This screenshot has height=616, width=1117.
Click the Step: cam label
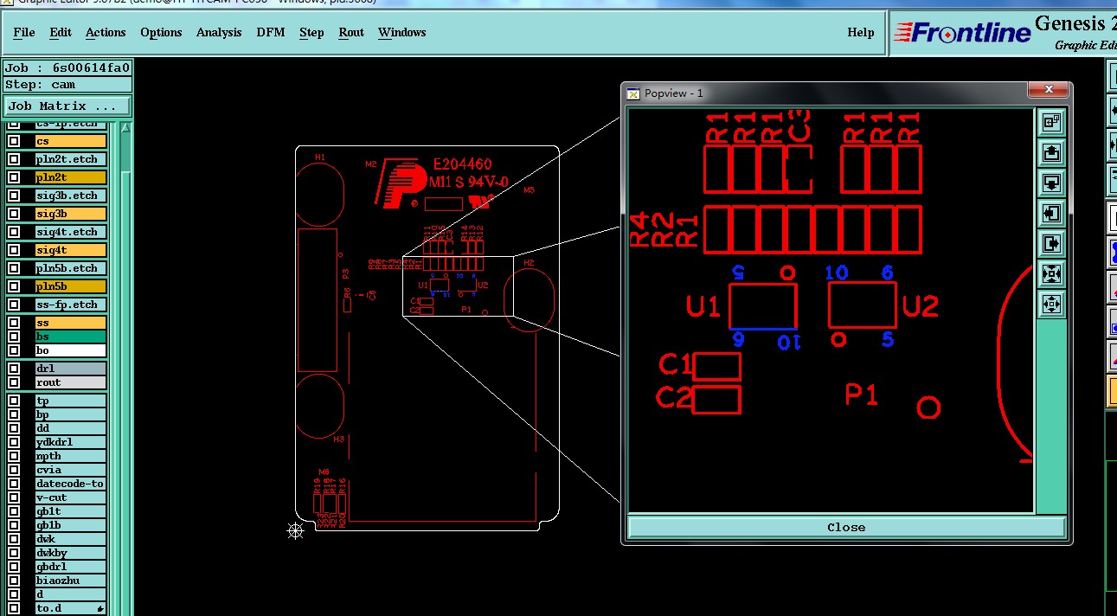(67, 85)
